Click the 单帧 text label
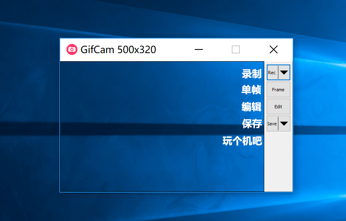This screenshot has width=346, height=221. [251, 90]
